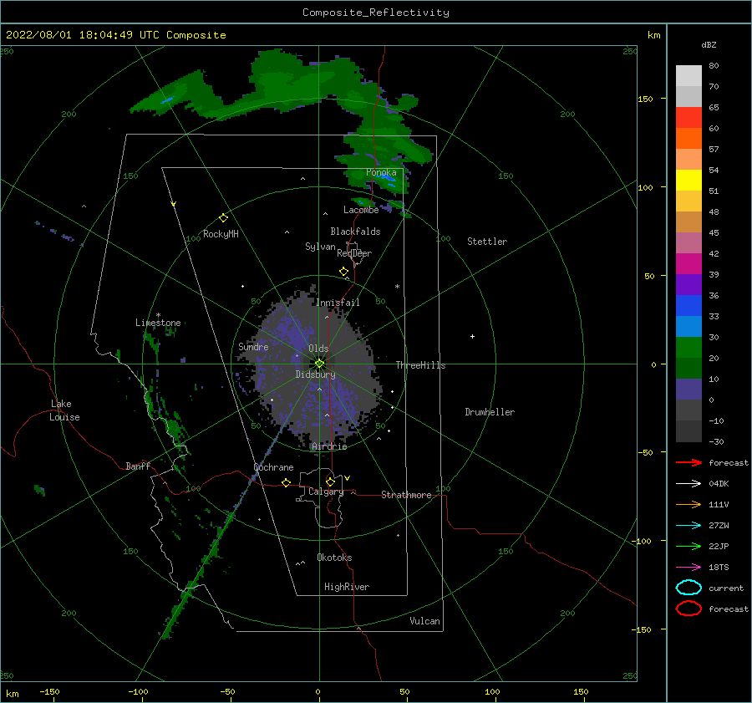Click the yellow radar site marker at Olds
This screenshot has height=703, width=752.
[319, 364]
